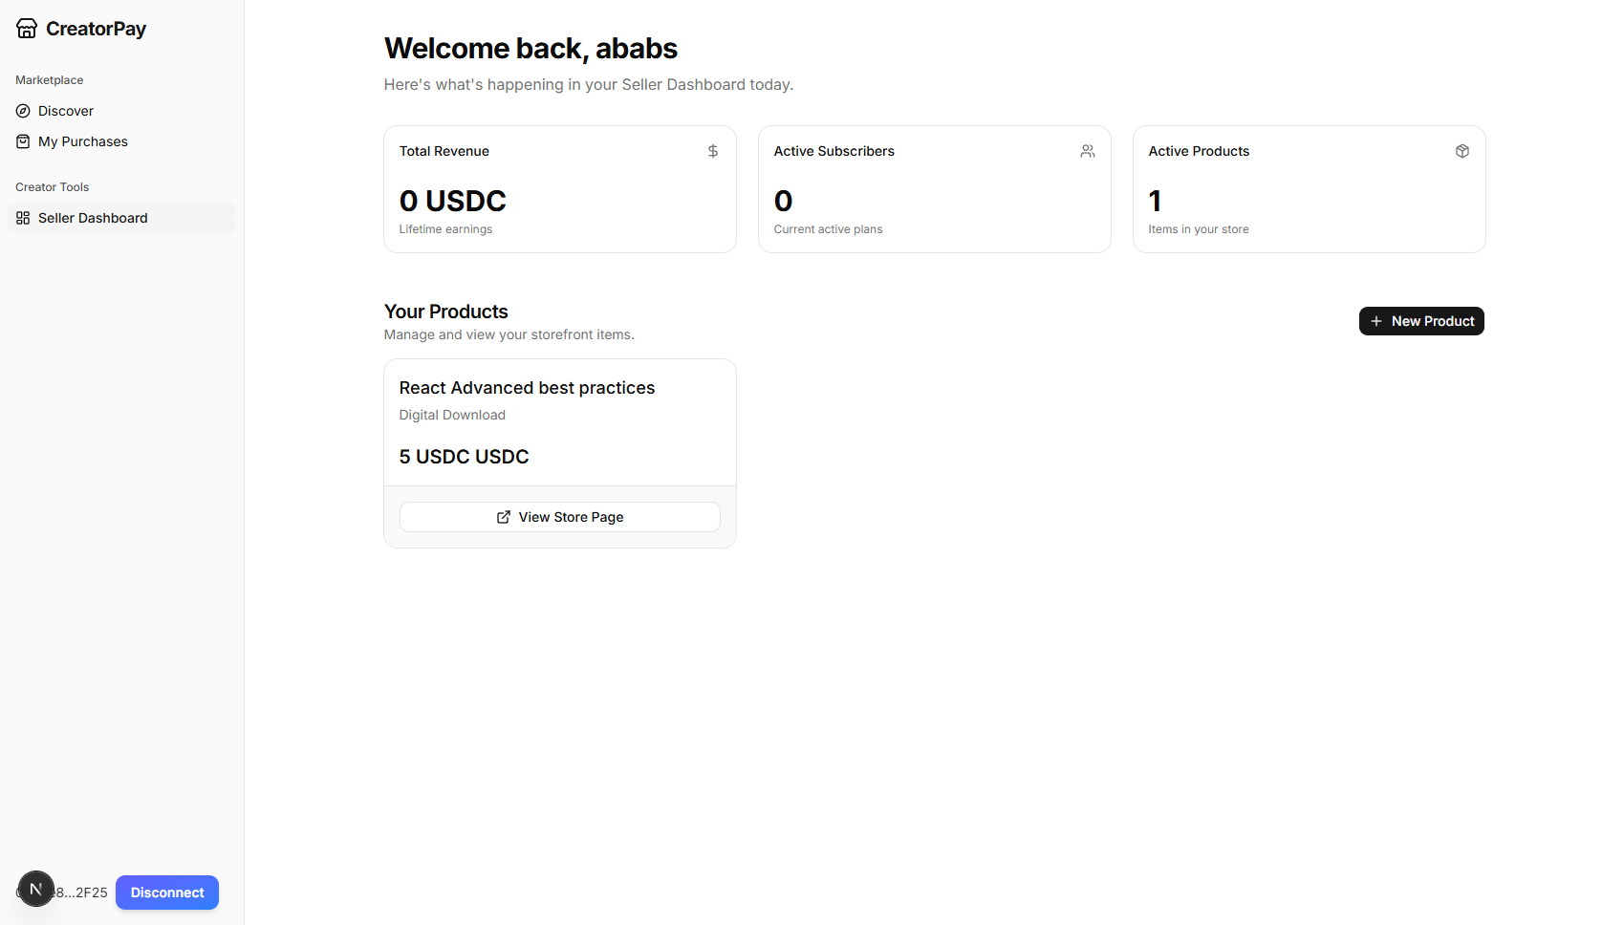This screenshot has width=1624, height=925.
Task: Disconnect the wallet
Action: click(x=167, y=893)
